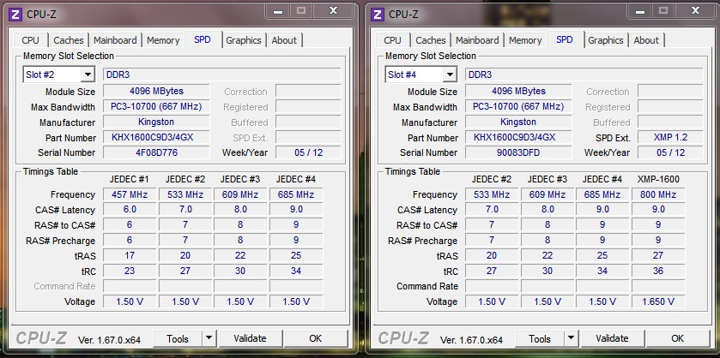This screenshot has width=720, height=358.
Task: Click the serial number field 4F08D776
Action: coord(156,152)
